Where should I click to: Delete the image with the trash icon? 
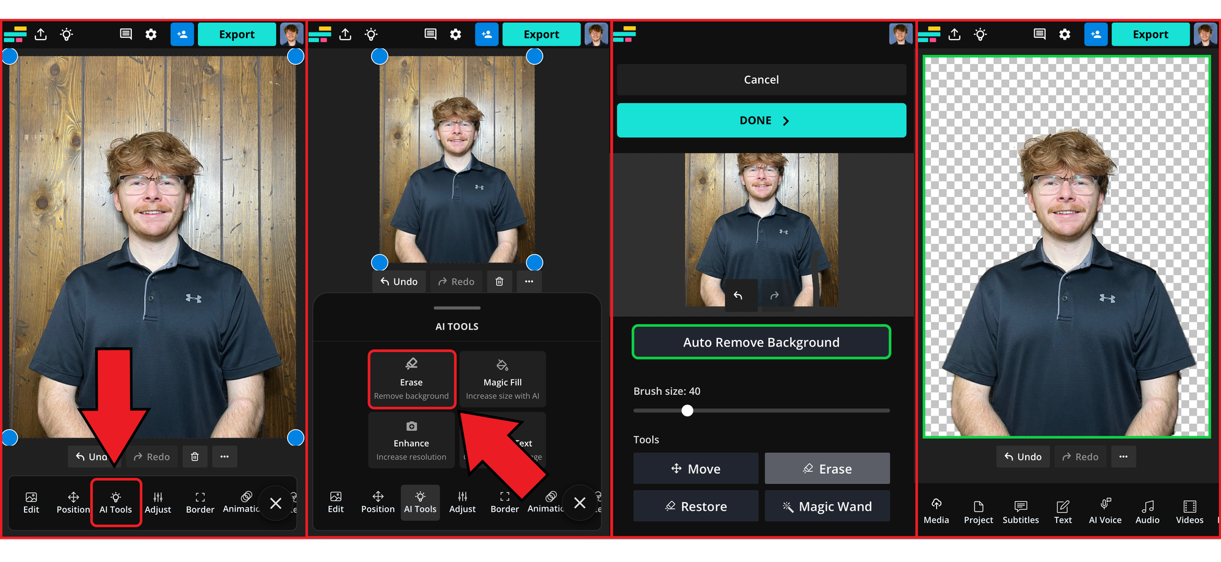click(499, 281)
